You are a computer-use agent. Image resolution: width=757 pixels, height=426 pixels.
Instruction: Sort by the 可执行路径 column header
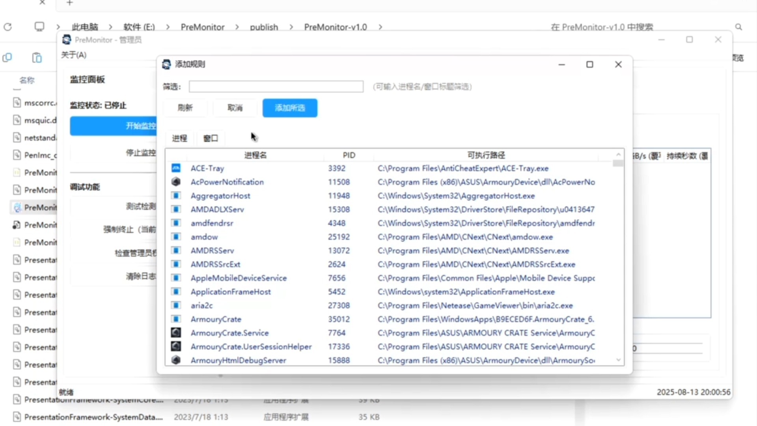(486, 155)
